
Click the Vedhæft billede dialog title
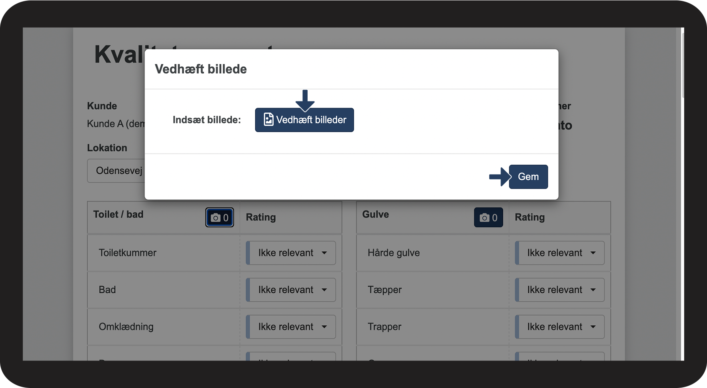(201, 69)
